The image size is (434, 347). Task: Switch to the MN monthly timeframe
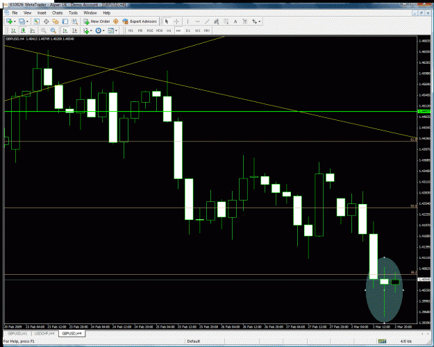[207, 31]
